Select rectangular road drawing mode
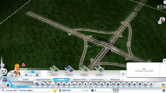The image size is (166, 93). (30, 72)
